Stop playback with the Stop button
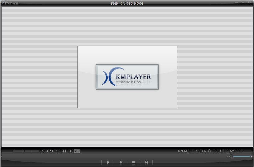Screen dimensions: 254x167 (133, 162)
